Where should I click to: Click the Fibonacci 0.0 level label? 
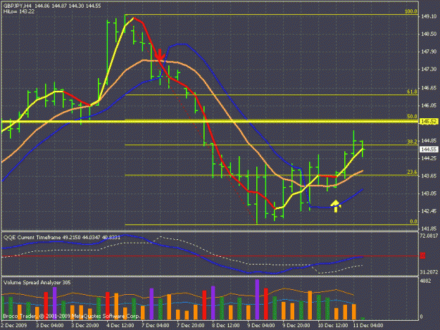tap(414, 222)
